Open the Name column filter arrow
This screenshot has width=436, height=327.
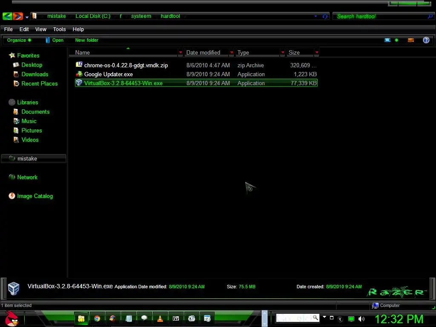181,52
